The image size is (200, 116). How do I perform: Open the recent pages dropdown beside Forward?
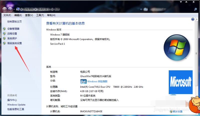point(14,10)
